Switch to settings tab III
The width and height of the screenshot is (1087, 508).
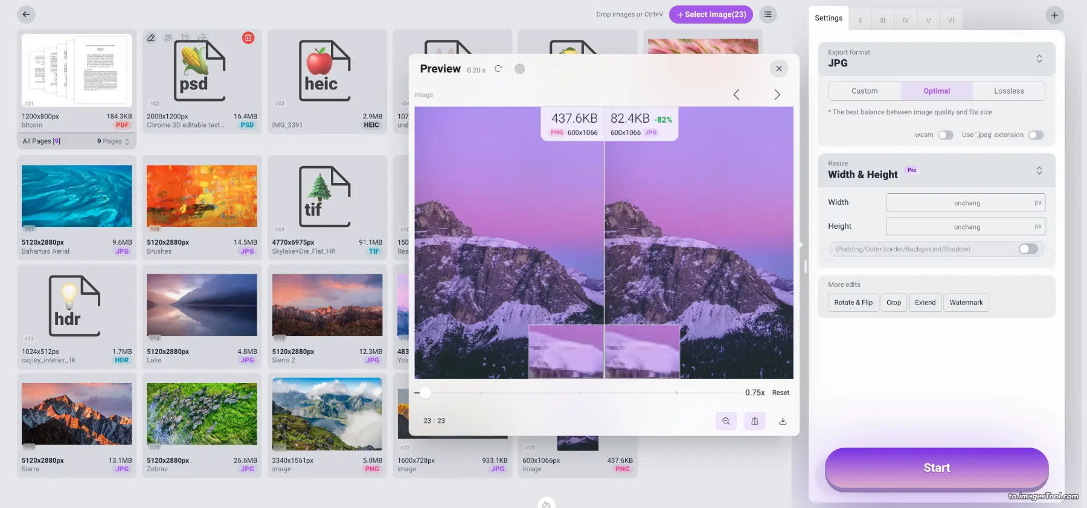click(883, 21)
